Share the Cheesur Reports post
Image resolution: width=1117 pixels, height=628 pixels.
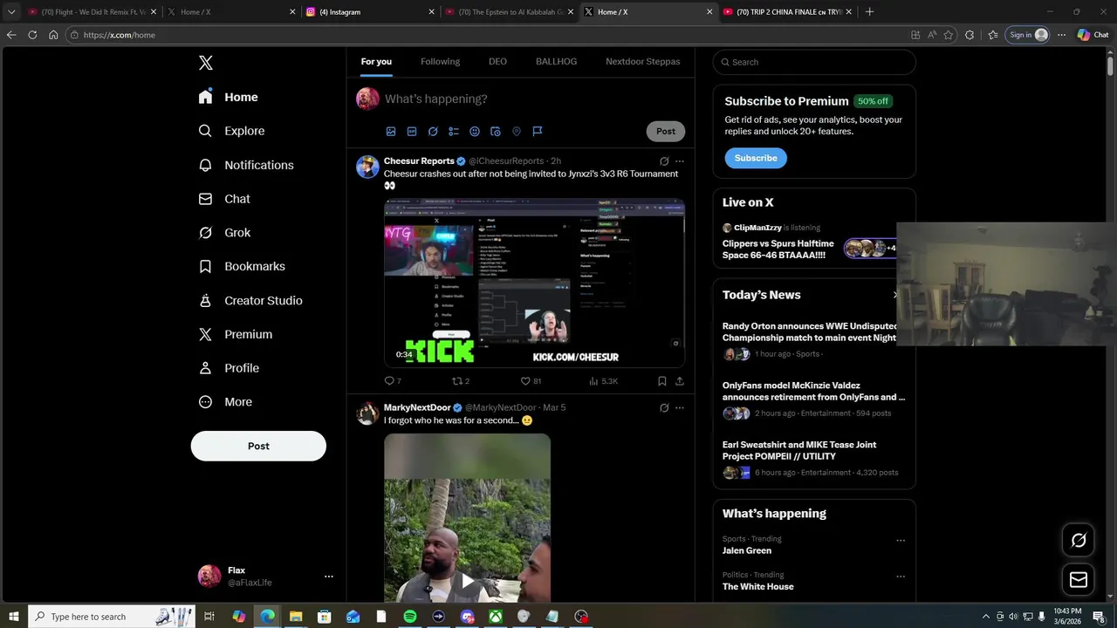click(680, 381)
